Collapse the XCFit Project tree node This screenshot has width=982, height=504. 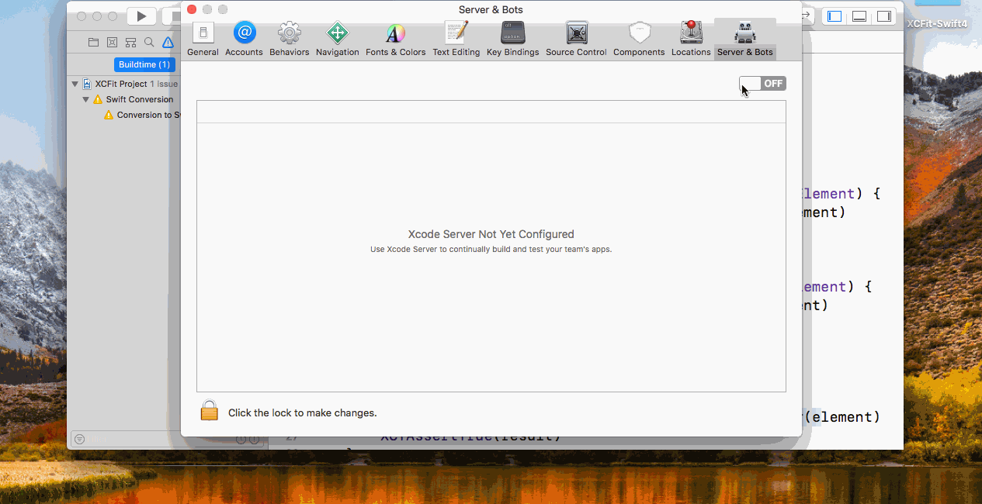[75, 84]
